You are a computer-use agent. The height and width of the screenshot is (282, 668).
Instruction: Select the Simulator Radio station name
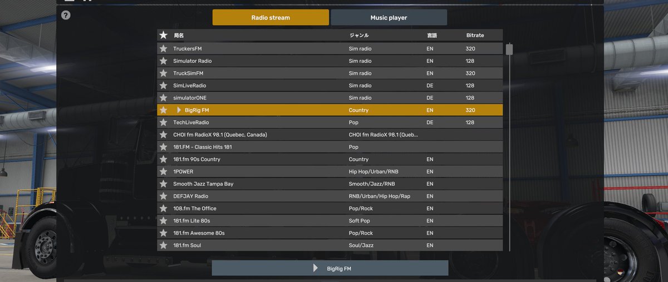192,61
